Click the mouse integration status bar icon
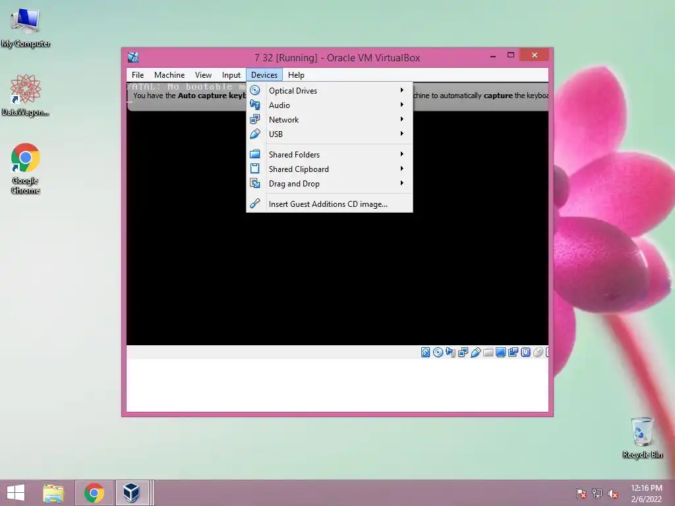 click(538, 352)
